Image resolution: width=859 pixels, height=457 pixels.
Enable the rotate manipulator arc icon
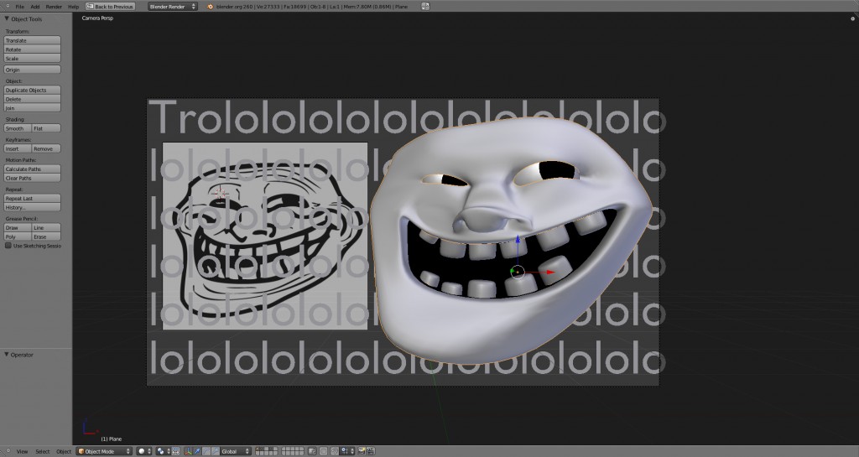[x=206, y=451]
